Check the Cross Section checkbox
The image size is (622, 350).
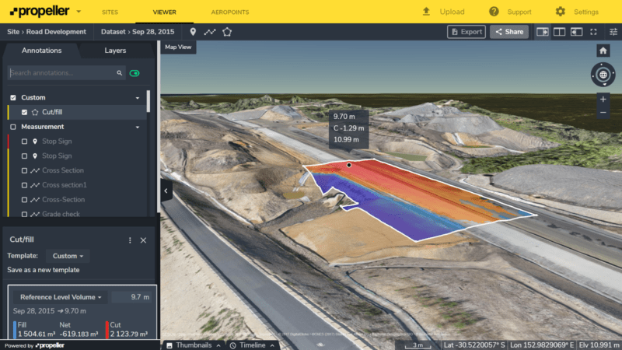[24, 170]
